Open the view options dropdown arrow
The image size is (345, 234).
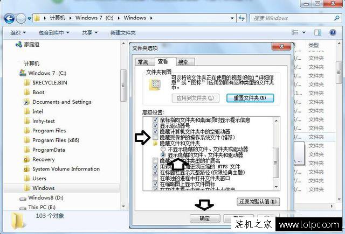(304, 32)
